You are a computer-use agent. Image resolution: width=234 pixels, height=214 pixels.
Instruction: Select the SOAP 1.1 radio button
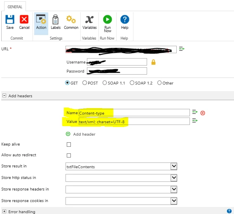pos(105,83)
